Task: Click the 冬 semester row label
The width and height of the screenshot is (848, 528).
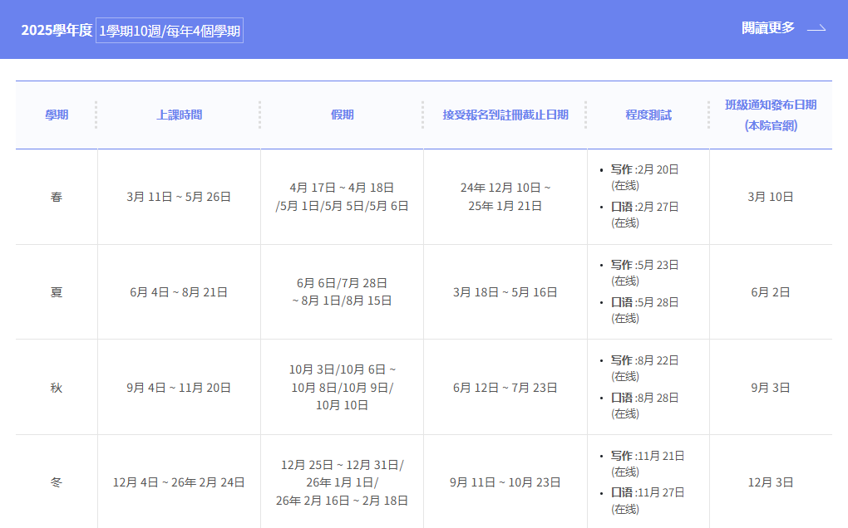Action: coord(57,482)
